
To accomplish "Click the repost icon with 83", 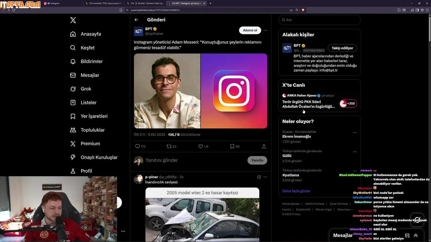I will pyautogui.click(x=169, y=146).
